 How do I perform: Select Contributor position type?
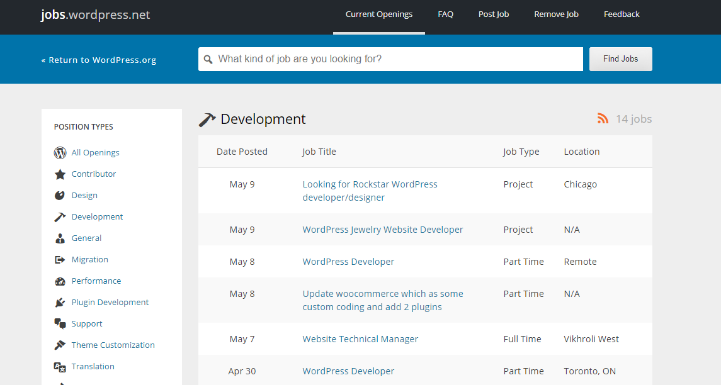[x=94, y=174]
